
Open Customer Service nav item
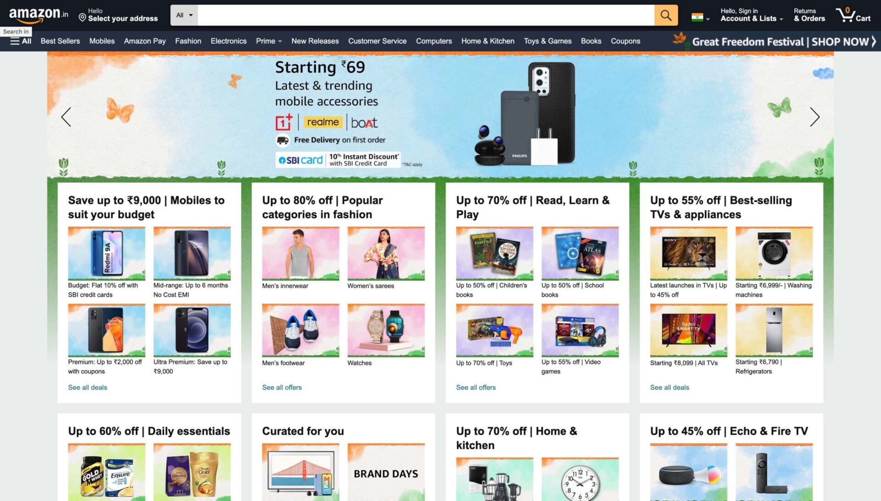coord(377,41)
